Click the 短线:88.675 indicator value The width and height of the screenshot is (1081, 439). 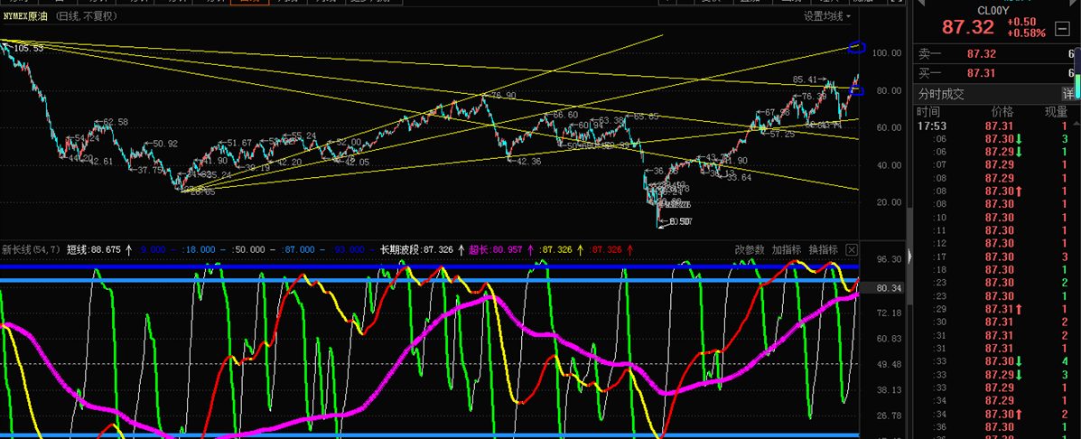click(x=95, y=249)
